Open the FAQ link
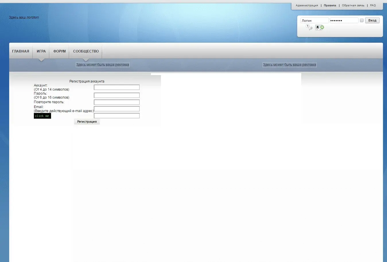Viewport: 387px width, 262px height. coord(373,5)
